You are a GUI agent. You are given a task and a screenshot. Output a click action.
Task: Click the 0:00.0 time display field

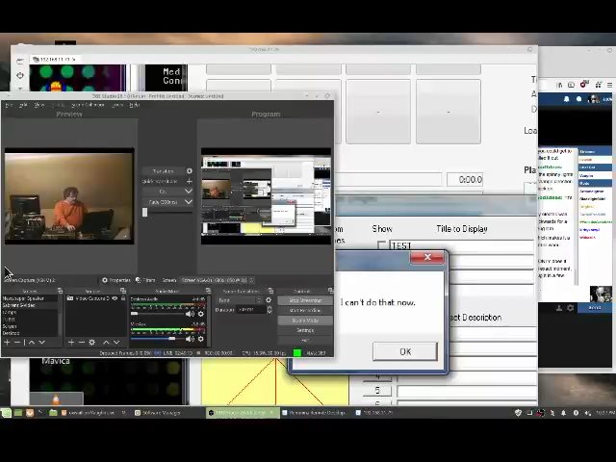coord(465,180)
